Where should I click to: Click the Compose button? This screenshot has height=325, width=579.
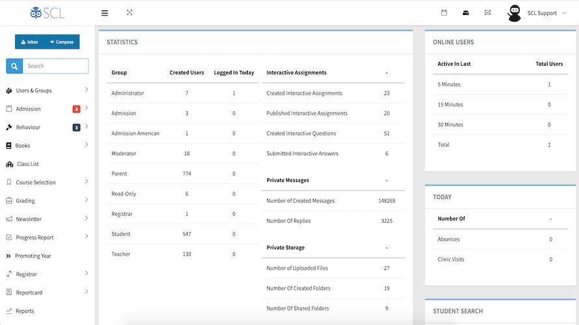pyautogui.click(x=62, y=42)
